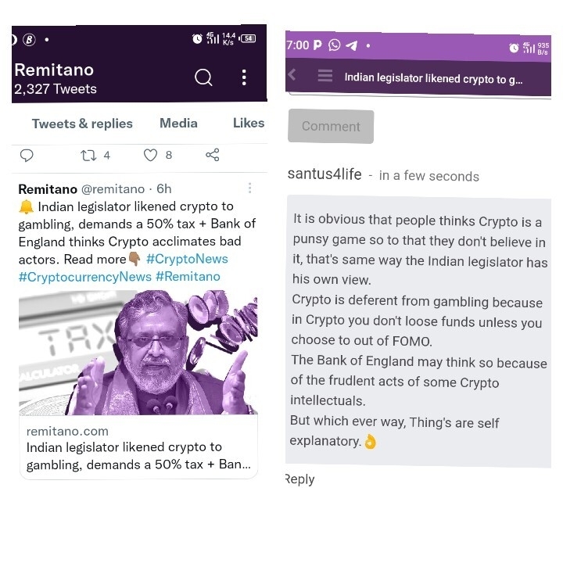The width and height of the screenshot is (563, 563).
Task: Reply to santus4life's comment
Action: click(x=299, y=479)
